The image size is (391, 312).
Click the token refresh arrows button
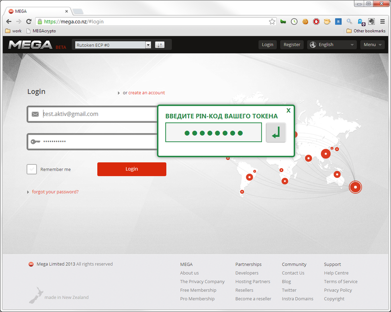160,45
